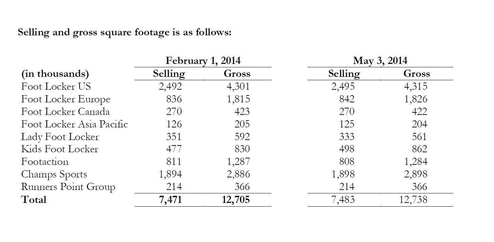Image resolution: width=494 pixels, height=242 pixels.
Task: Select the Runners Point Group row label
Action: click(68, 187)
